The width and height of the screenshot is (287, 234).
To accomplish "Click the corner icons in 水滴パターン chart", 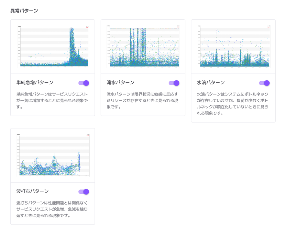I will [x=268, y=27].
